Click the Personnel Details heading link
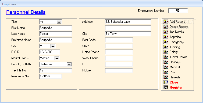The width and height of the screenshot is (203, 103). (26, 12)
